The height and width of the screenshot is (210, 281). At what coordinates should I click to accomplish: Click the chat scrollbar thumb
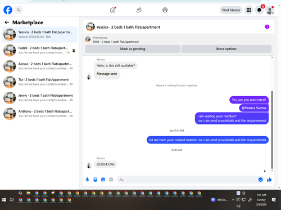coord(272,129)
